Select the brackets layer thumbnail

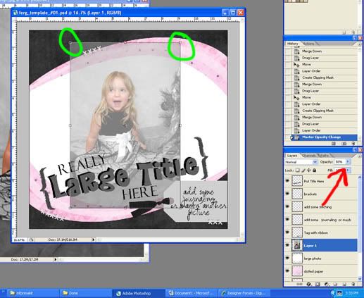(x=297, y=194)
